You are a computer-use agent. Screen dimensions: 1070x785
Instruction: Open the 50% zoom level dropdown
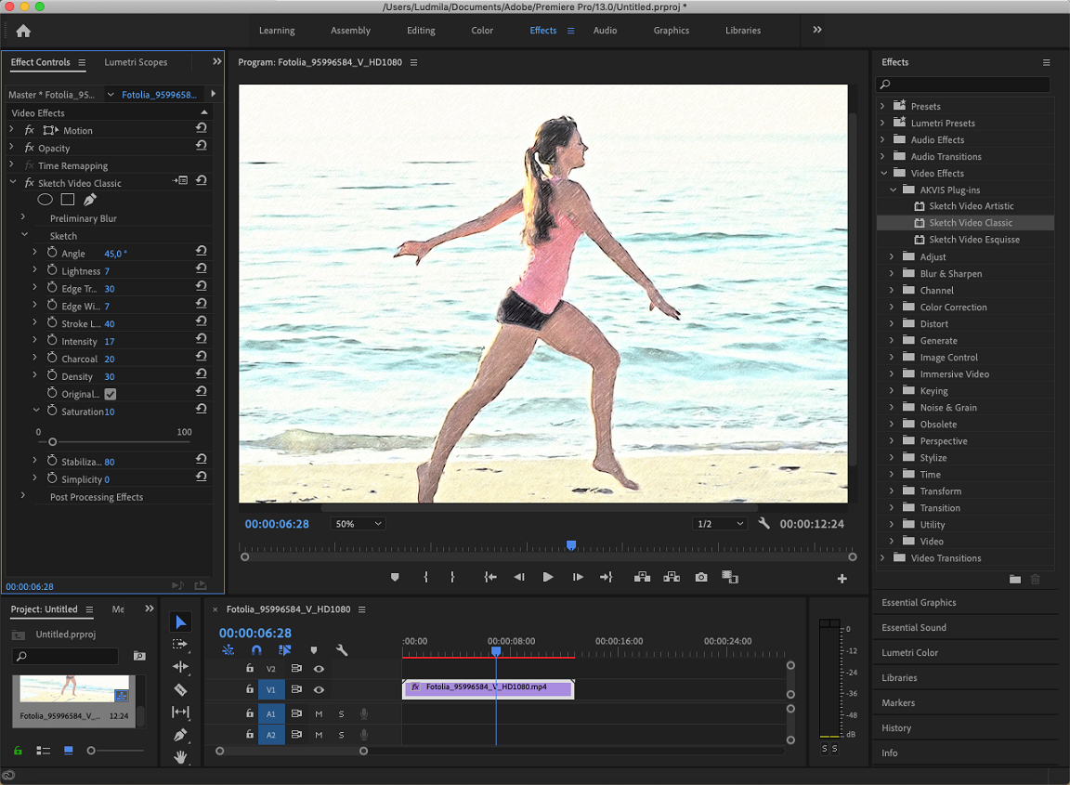(358, 524)
